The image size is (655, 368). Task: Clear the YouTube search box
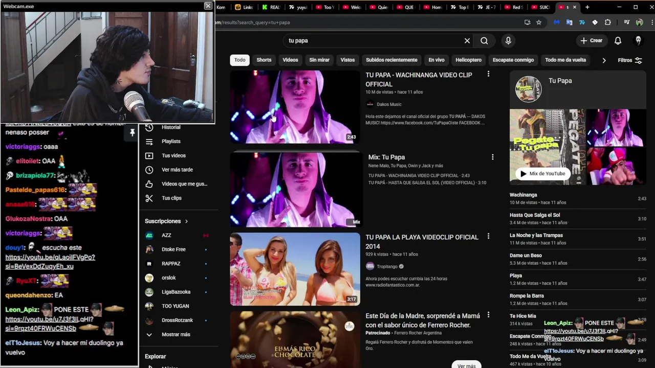click(467, 40)
